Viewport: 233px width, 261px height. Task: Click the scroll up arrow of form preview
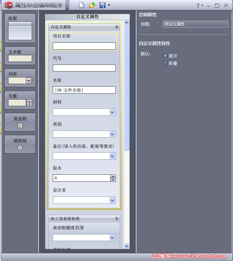pyautogui.click(x=127, y=23)
